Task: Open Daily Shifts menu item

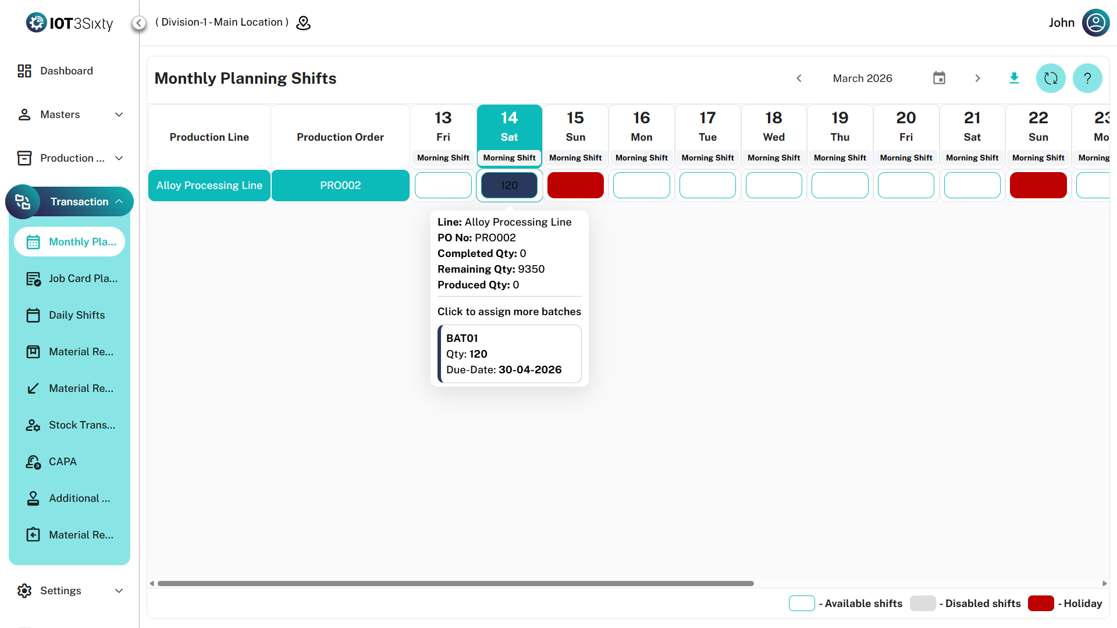Action: [x=77, y=315]
